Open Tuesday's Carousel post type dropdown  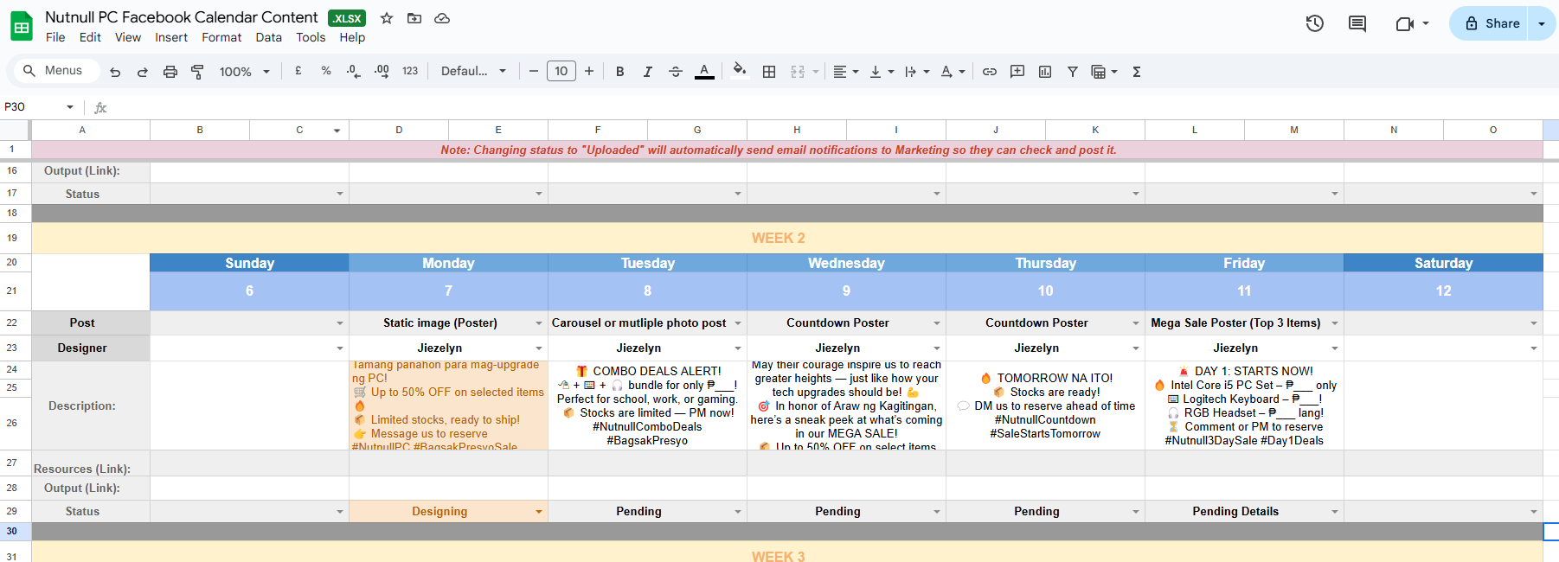click(x=738, y=323)
